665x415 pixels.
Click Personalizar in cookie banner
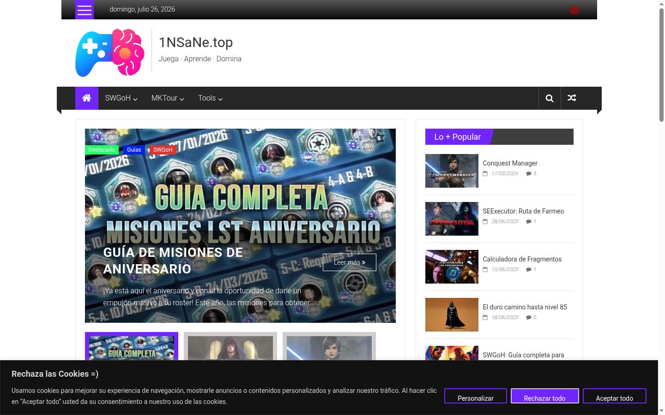point(476,396)
